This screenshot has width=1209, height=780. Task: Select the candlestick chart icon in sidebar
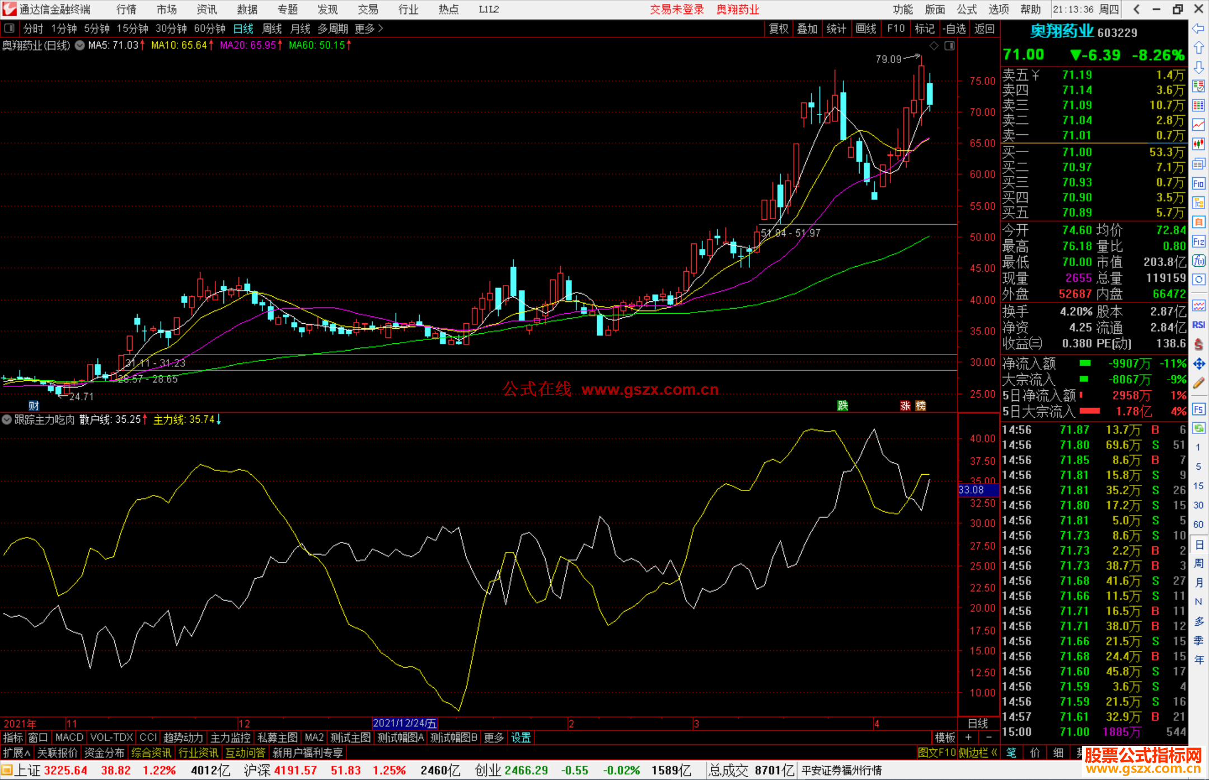point(1198,144)
